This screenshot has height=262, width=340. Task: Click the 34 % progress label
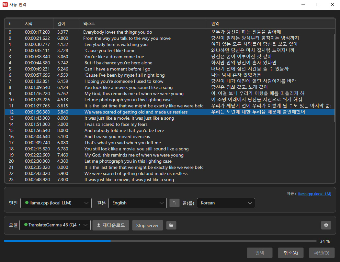tap(324, 241)
